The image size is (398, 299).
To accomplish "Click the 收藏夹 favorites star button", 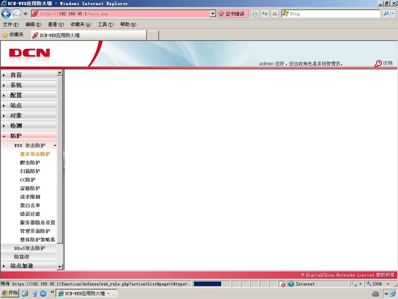I will click(x=13, y=35).
